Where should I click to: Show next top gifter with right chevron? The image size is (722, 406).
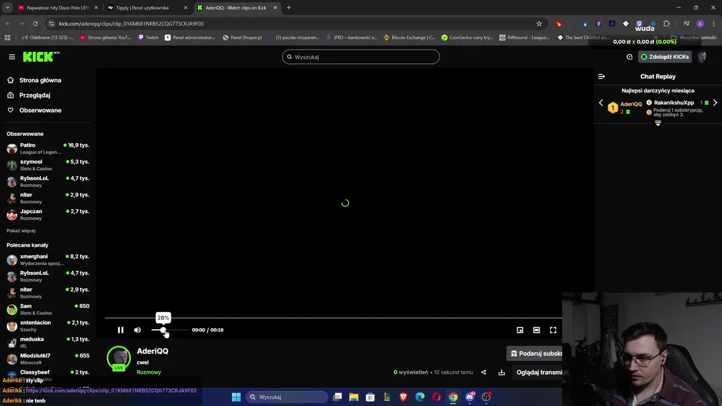pyautogui.click(x=715, y=103)
